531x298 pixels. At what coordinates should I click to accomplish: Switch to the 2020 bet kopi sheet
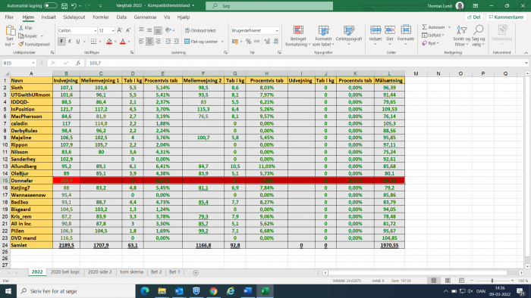[x=65, y=272]
